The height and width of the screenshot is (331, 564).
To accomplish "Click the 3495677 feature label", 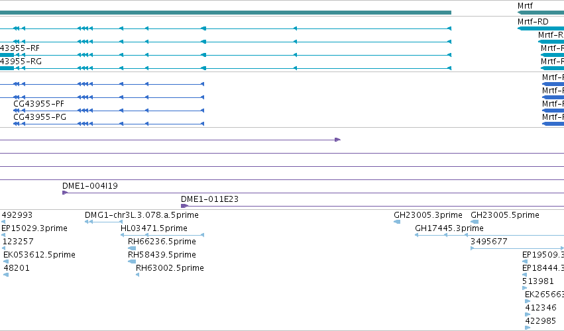I will click(489, 242).
